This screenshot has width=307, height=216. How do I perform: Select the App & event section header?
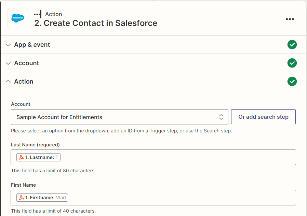32,45
